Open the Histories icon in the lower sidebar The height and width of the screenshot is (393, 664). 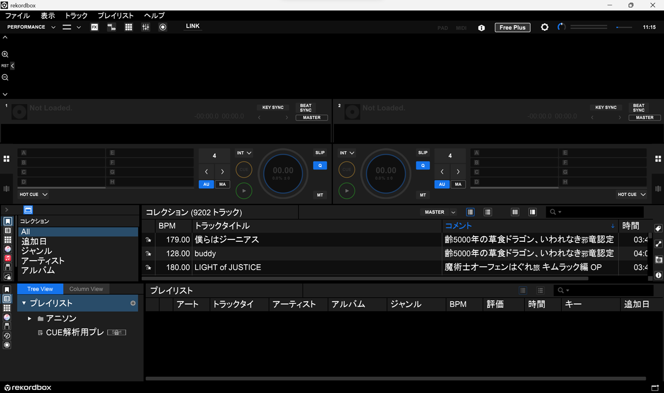[x=7, y=336]
